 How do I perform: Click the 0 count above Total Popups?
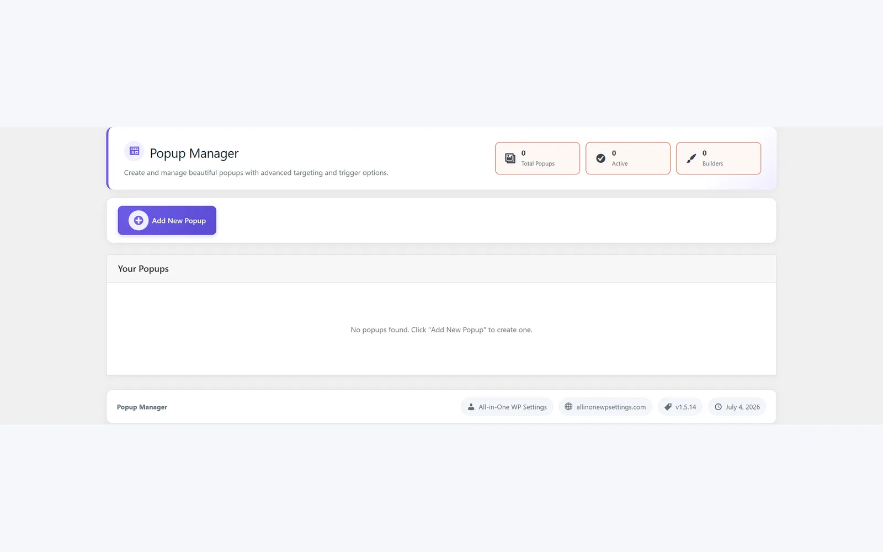(x=523, y=153)
